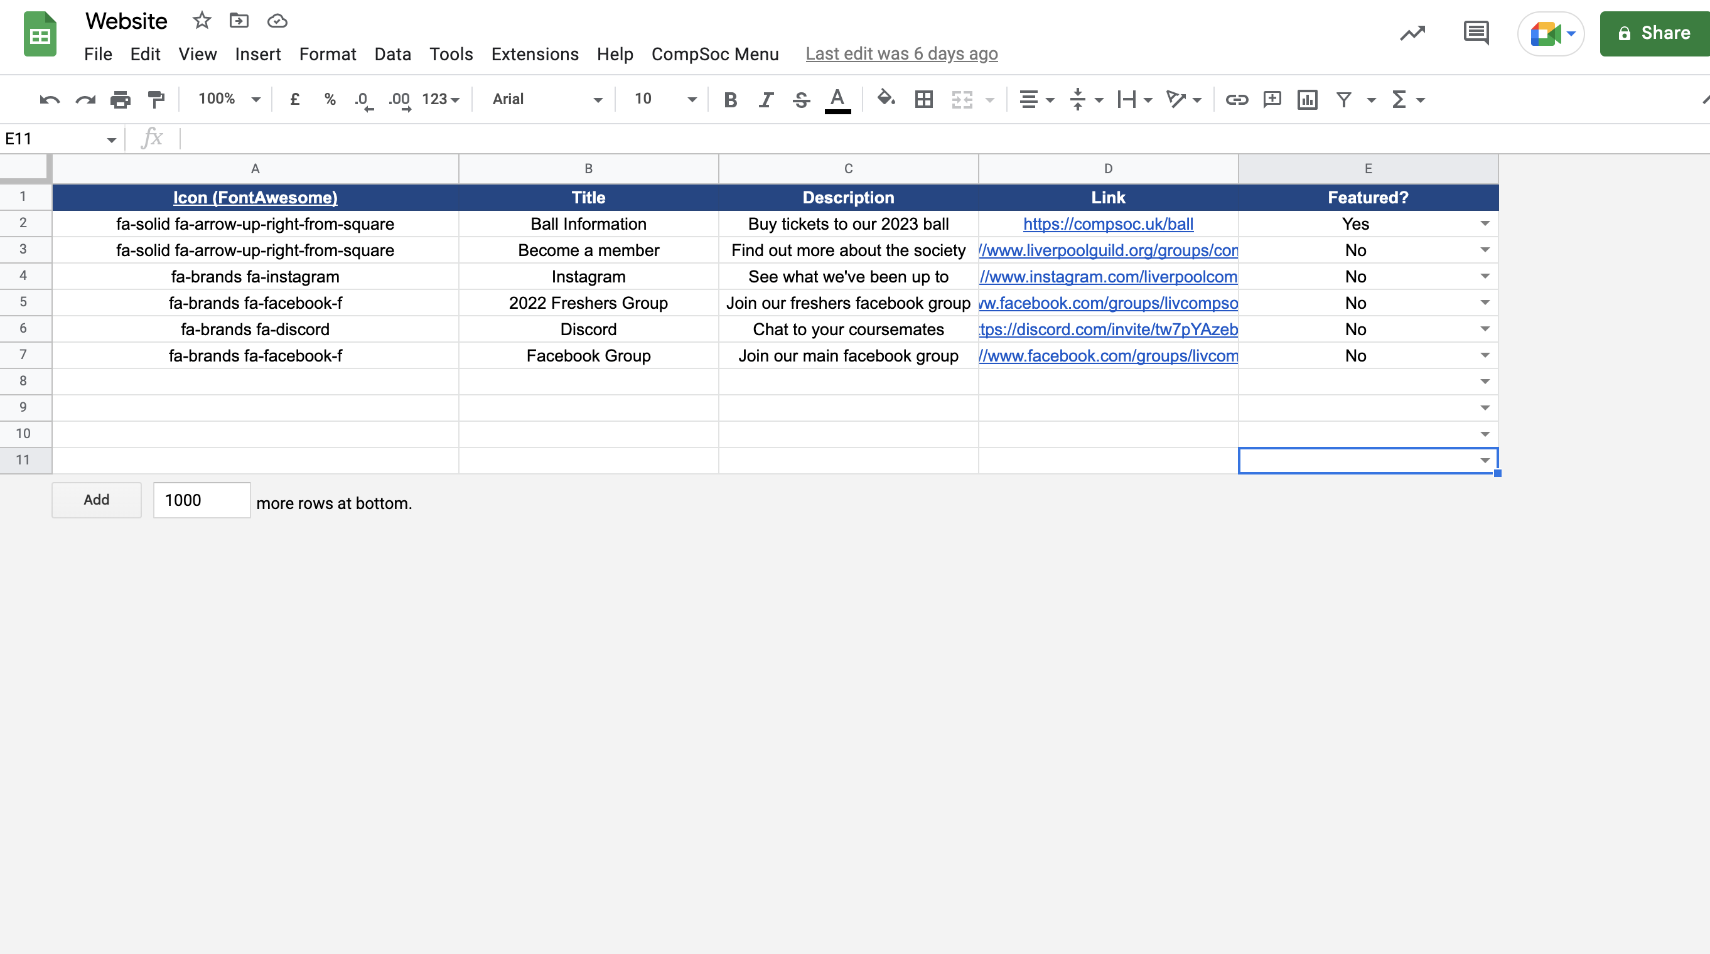The height and width of the screenshot is (954, 1710).
Task: Toggle bold formatting
Action: click(730, 100)
